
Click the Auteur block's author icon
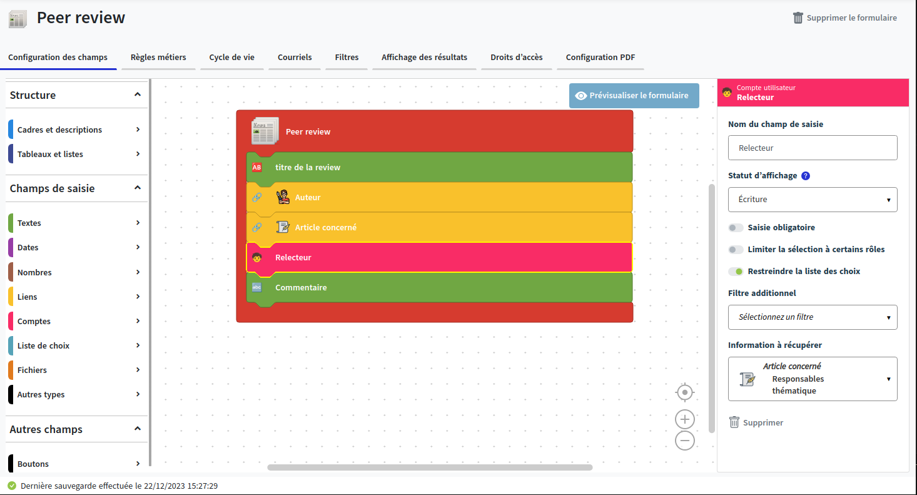(x=283, y=197)
